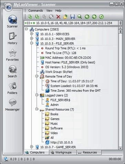Viewport: 125px width, 164px height.
Task: Open the Search sidebar icon
Action: pos(12,71)
